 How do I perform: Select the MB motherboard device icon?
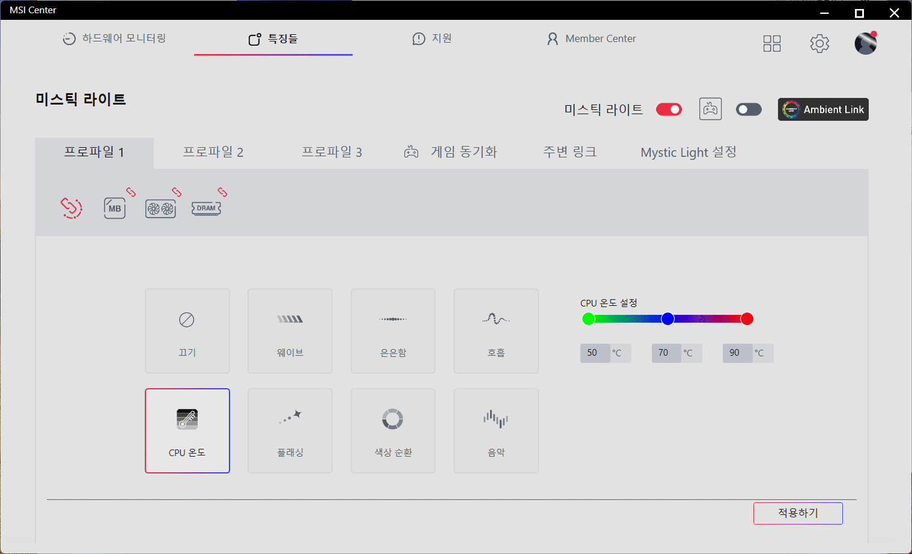[x=115, y=209]
